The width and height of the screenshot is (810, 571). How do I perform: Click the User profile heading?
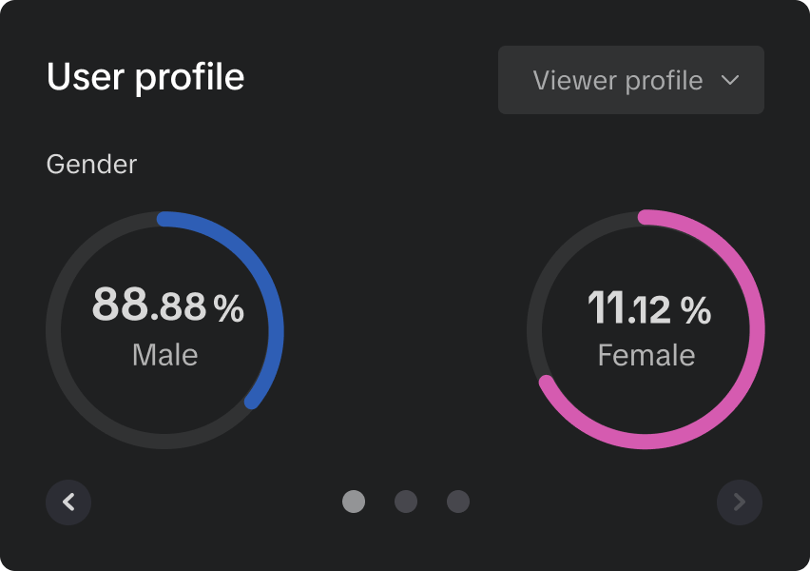pyautogui.click(x=145, y=77)
